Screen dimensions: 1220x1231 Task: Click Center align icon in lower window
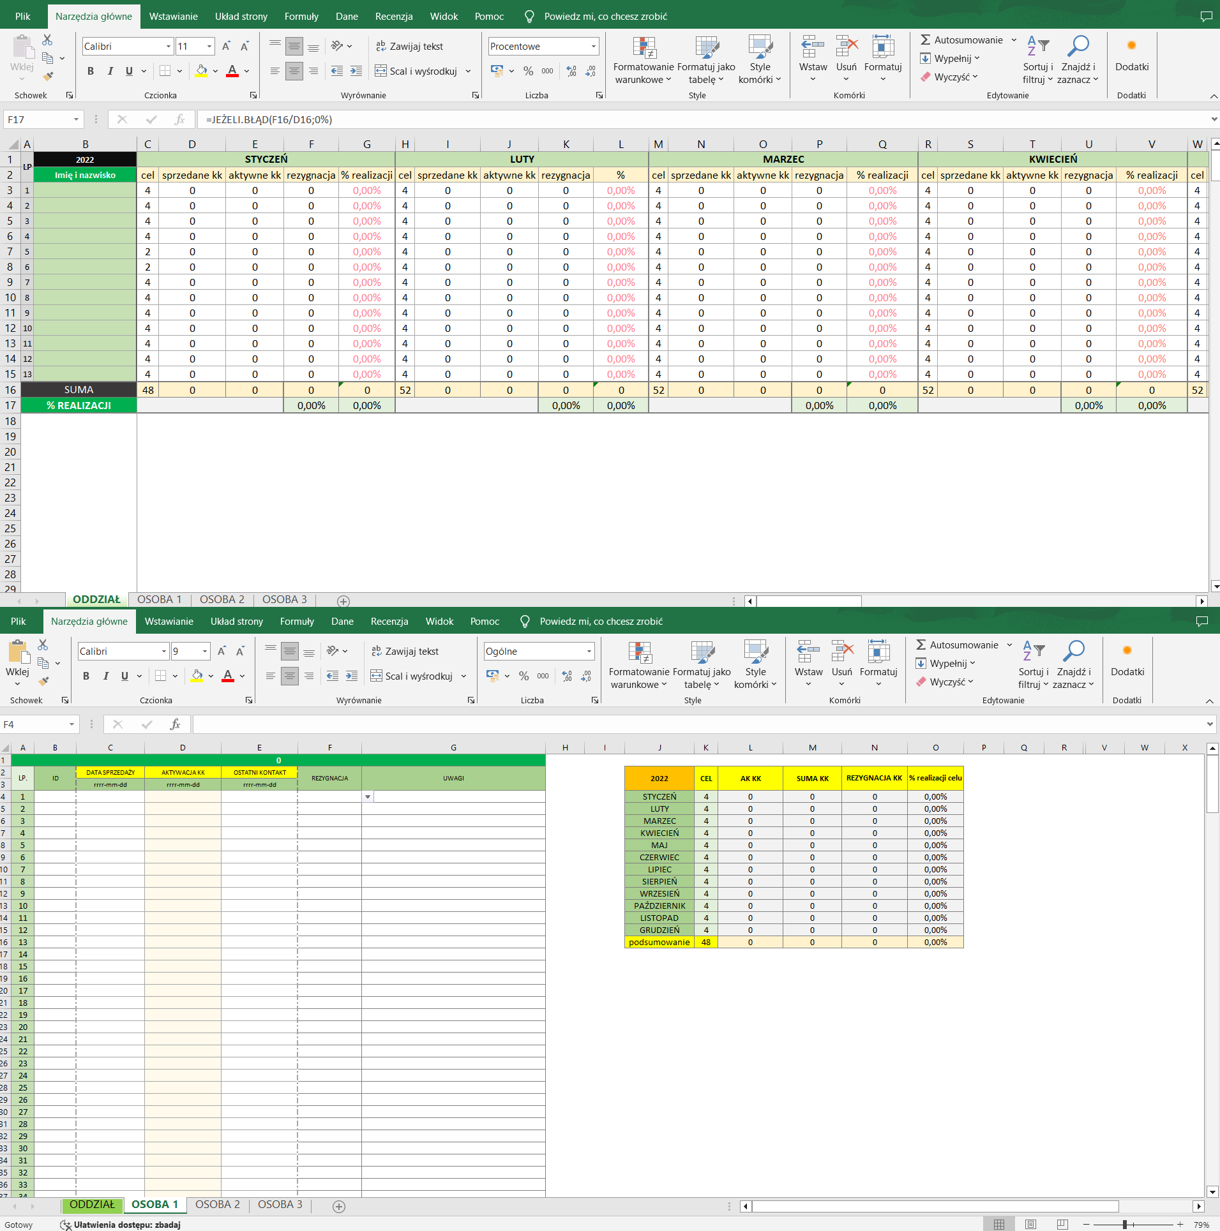click(x=289, y=676)
